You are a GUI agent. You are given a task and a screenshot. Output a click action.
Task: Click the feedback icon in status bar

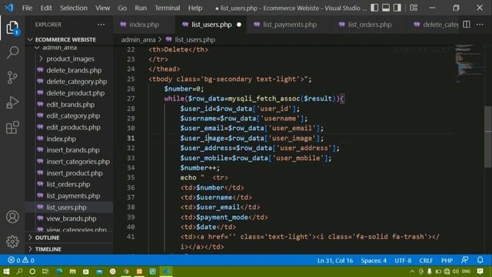pyautogui.click(x=464, y=260)
